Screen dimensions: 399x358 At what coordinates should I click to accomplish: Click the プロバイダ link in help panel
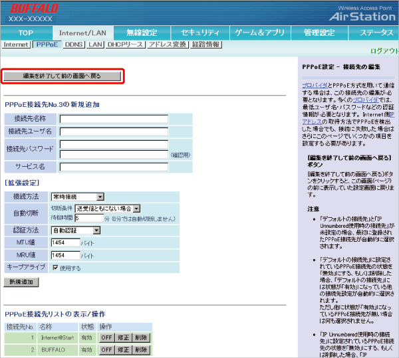click(x=313, y=86)
